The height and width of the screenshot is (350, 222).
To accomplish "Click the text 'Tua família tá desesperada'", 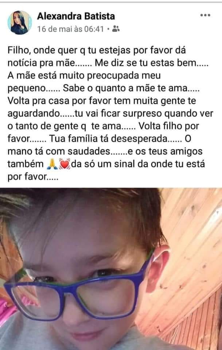I will point(108,139).
